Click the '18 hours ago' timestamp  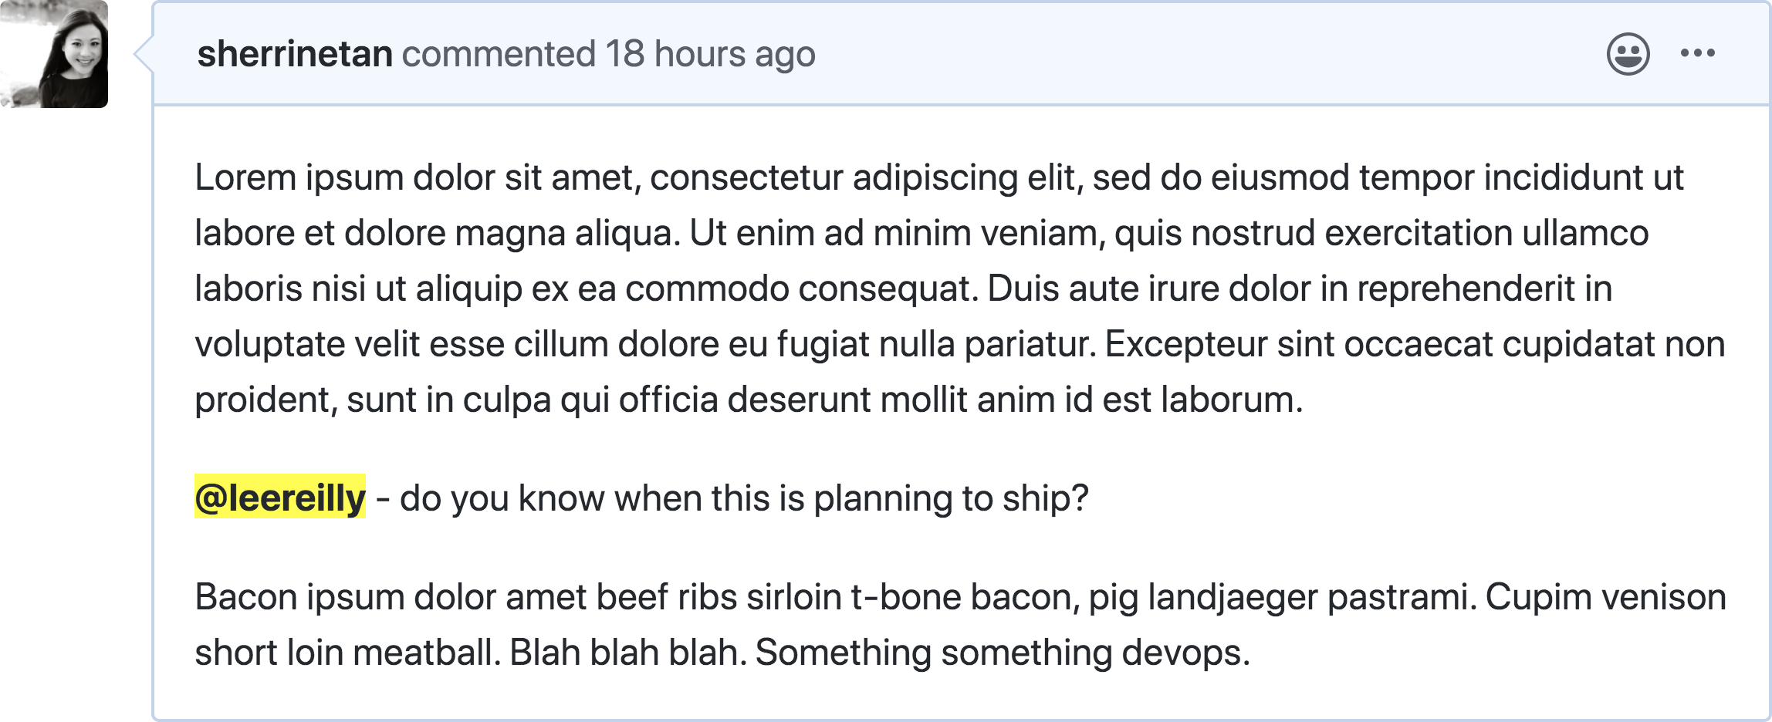[x=708, y=54]
